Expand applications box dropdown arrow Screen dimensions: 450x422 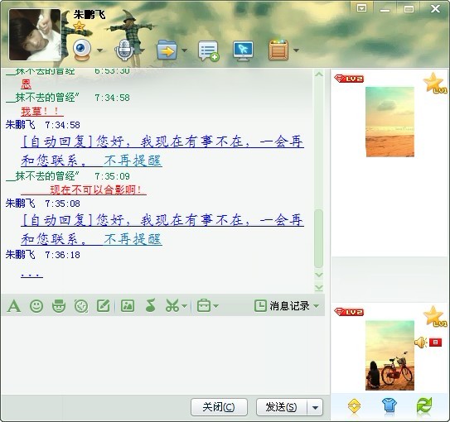[x=296, y=50]
